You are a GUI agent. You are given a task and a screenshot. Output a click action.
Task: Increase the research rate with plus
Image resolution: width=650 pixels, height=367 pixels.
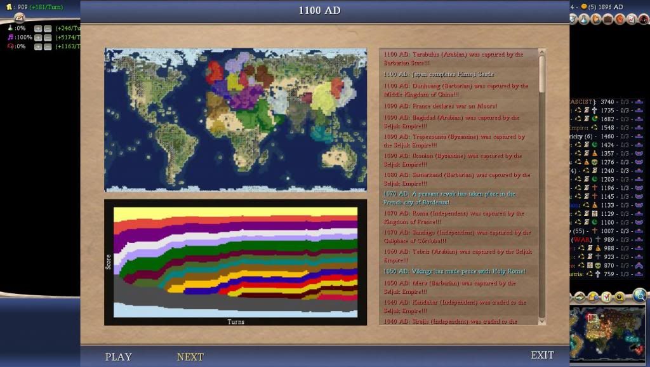(x=38, y=28)
